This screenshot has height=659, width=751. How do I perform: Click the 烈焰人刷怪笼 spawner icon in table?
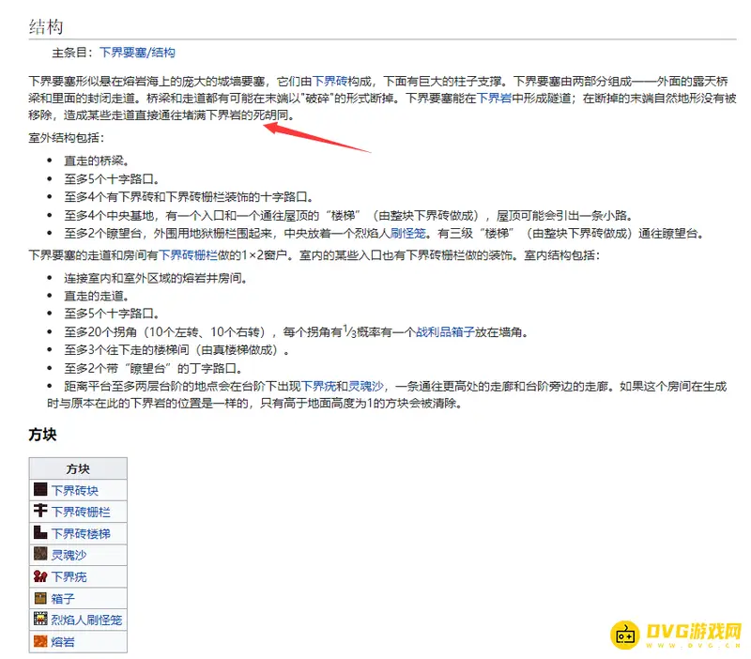pos(40,620)
